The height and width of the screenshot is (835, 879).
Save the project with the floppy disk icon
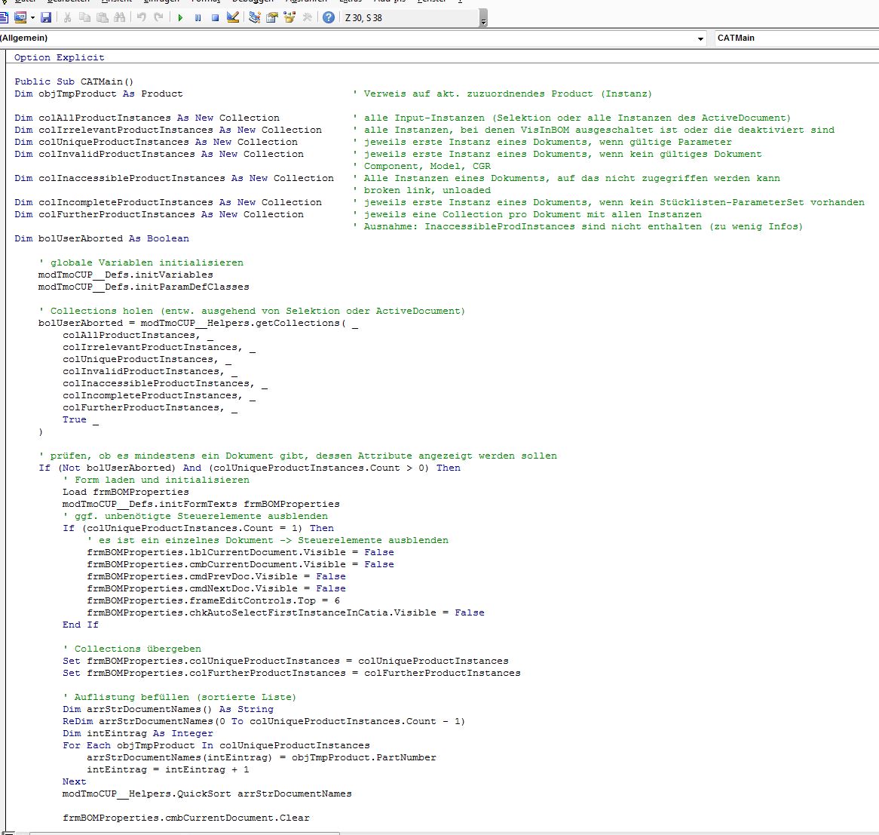(x=46, y=17)
